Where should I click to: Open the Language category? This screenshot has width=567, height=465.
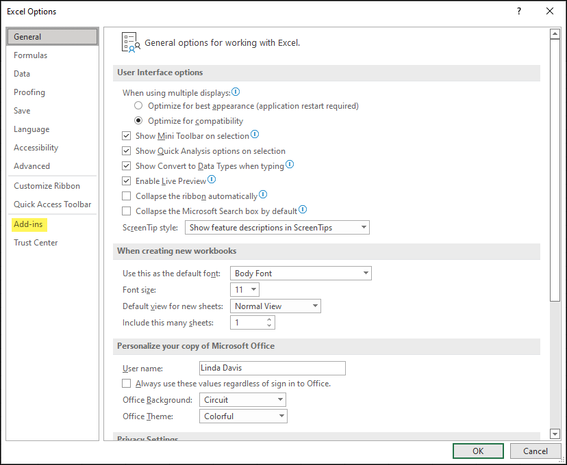[53, 129]
